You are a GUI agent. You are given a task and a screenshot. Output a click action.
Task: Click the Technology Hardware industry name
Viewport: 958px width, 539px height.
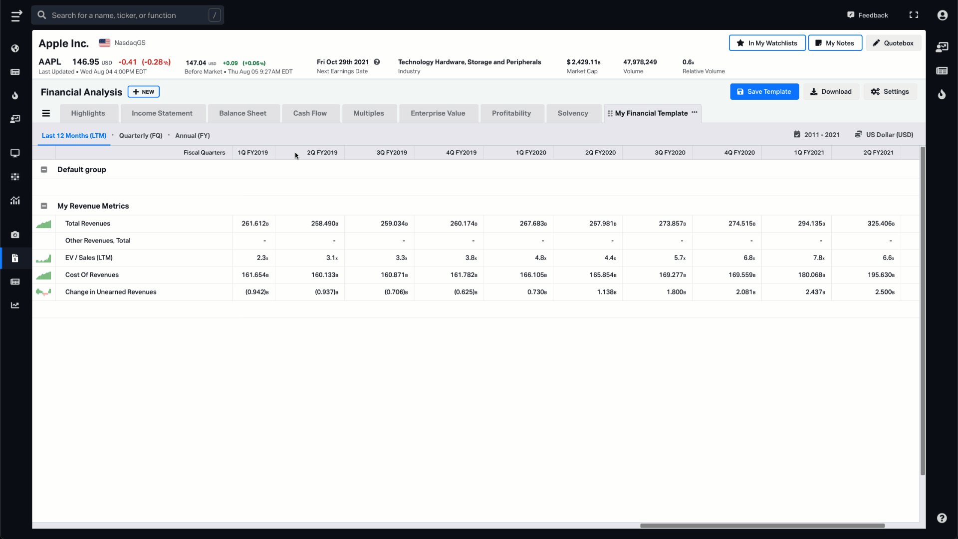pyautogui.click(x=470, y=62)
